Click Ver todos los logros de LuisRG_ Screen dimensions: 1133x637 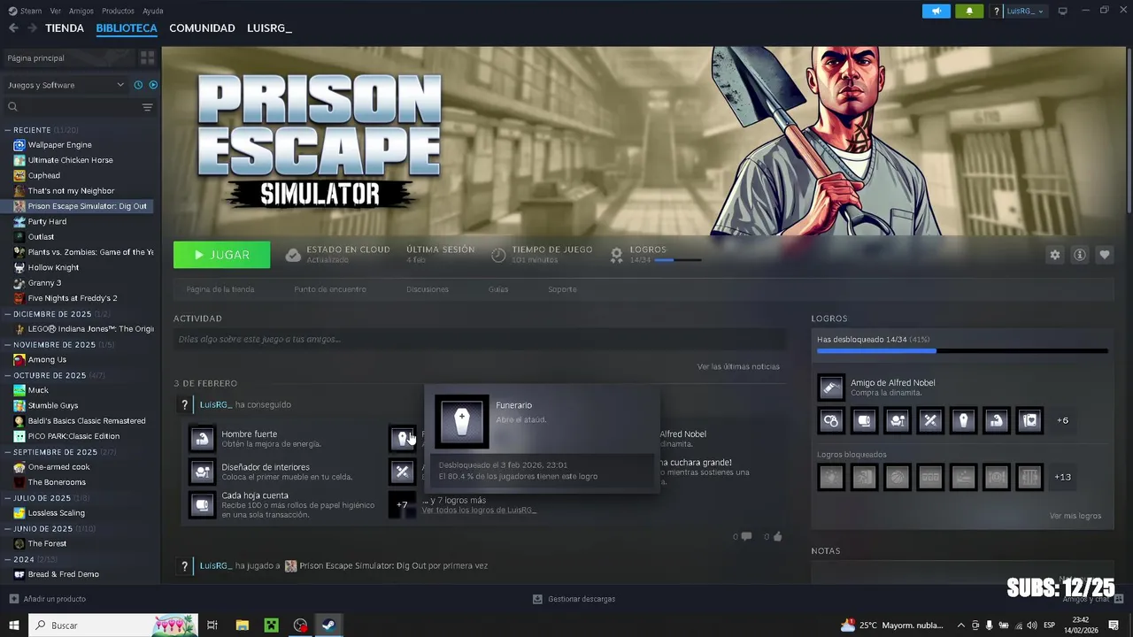[479, 510]
